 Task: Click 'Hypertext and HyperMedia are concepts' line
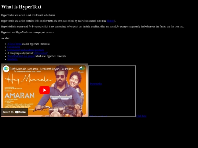[28, 33]
